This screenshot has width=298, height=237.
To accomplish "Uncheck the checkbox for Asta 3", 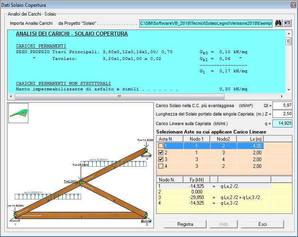I will coord(161,159).
